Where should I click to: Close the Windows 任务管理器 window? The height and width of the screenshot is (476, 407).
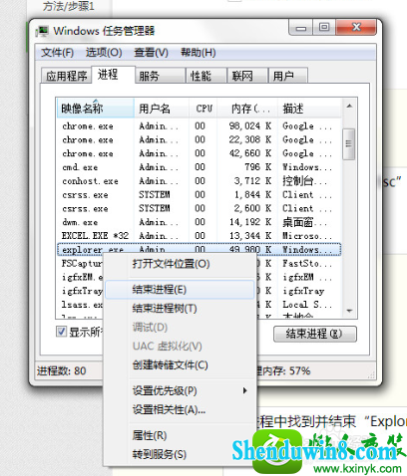click(x=356, y=27)
